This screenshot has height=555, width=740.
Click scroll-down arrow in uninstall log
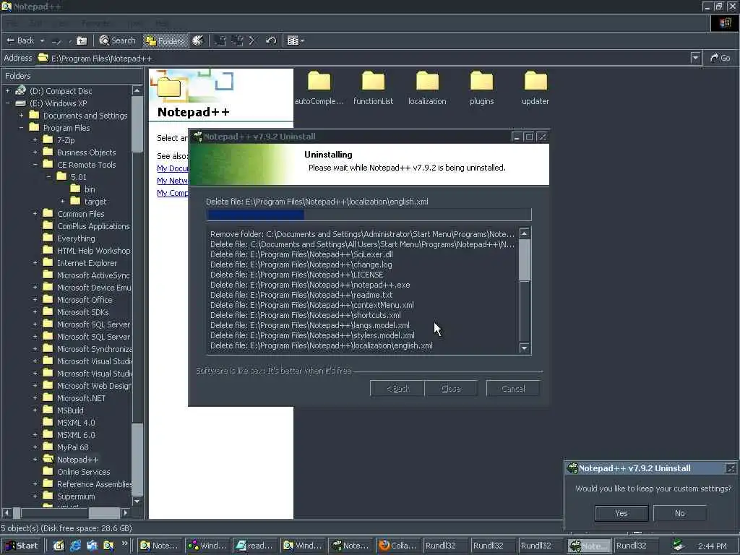coord(525,348)
